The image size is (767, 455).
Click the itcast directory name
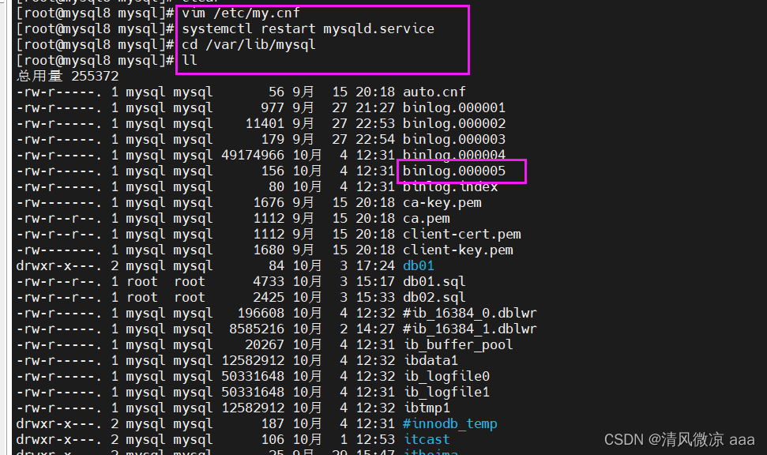[426, 439]
